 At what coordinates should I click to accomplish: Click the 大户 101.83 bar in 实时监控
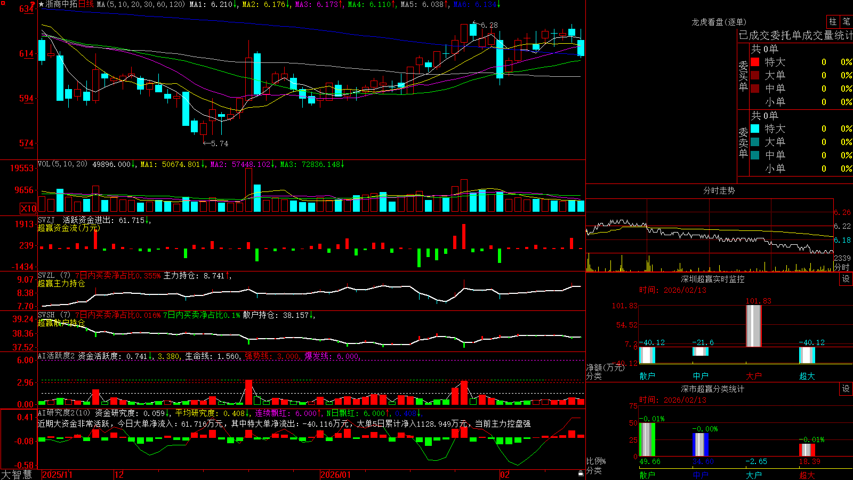click(x=753, y=326)
